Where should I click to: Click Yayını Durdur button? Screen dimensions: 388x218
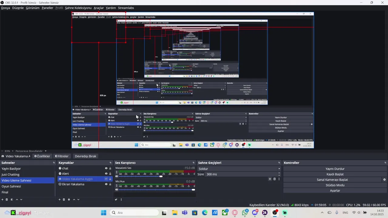point(335,169)
